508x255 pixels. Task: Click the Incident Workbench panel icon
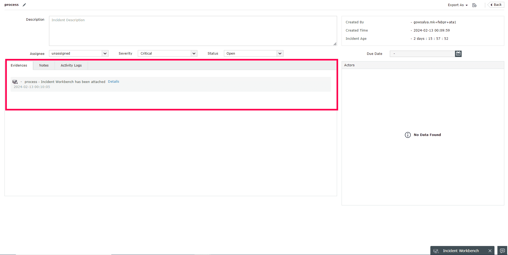(x=436, y=251)
